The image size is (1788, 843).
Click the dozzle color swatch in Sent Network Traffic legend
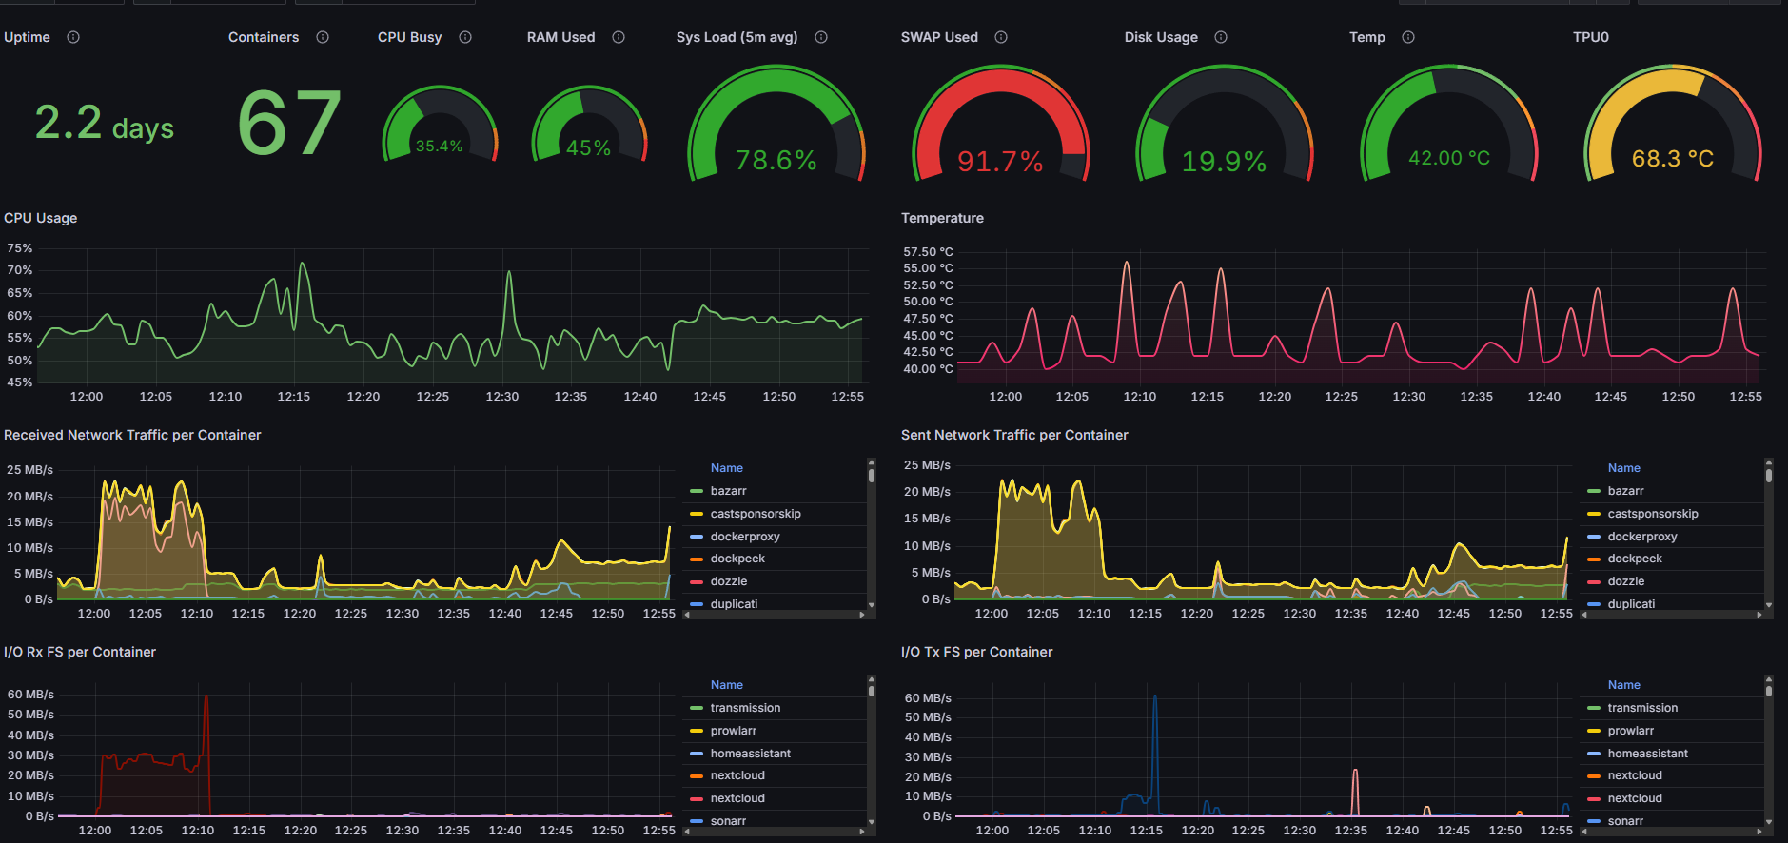click(x=1593, y=581)
